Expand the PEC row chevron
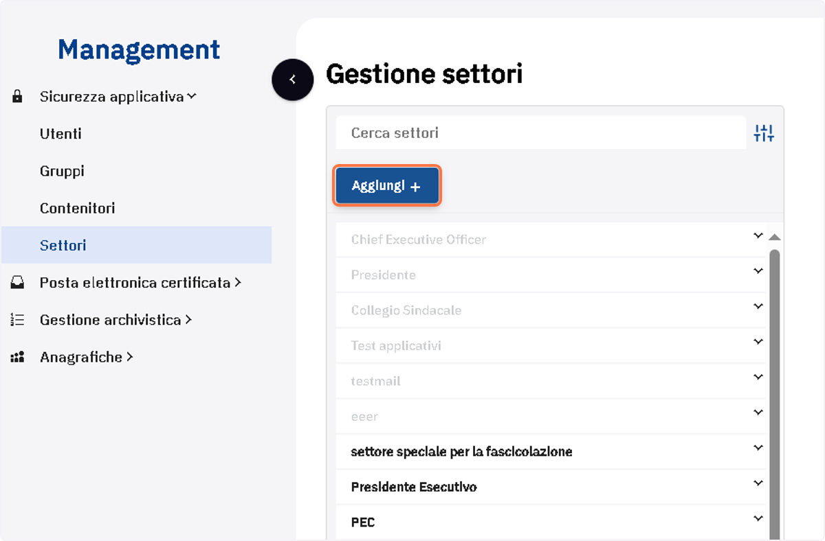Image resolution: width=825 pixels, height=541 pixels. click(x=758, y=518)
